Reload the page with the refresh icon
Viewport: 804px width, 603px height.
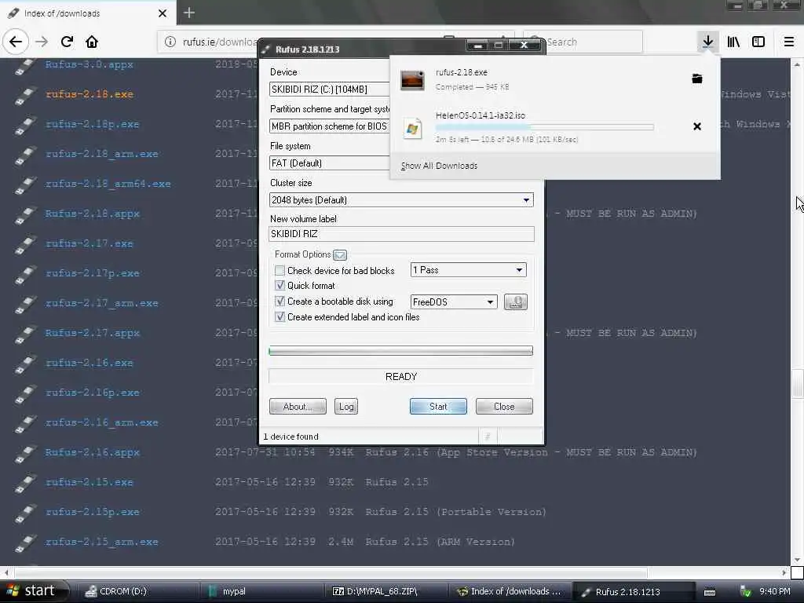point(67,42)
